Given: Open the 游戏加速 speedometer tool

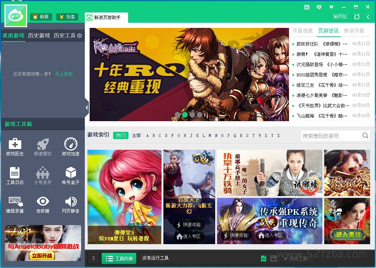Looking at the screenshot, I should tap(71, 147).
